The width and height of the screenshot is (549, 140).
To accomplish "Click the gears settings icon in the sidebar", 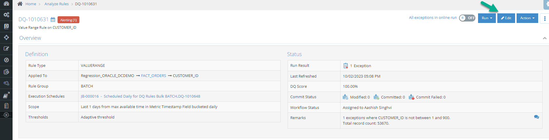I will tap(6, 15).
